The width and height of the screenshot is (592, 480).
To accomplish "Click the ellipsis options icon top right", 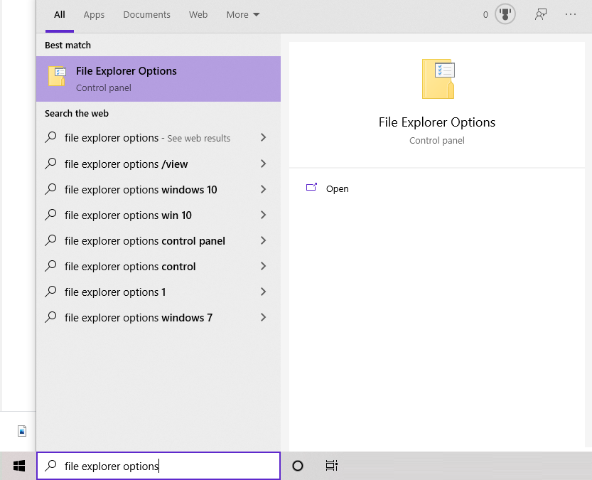I will 570,13.
